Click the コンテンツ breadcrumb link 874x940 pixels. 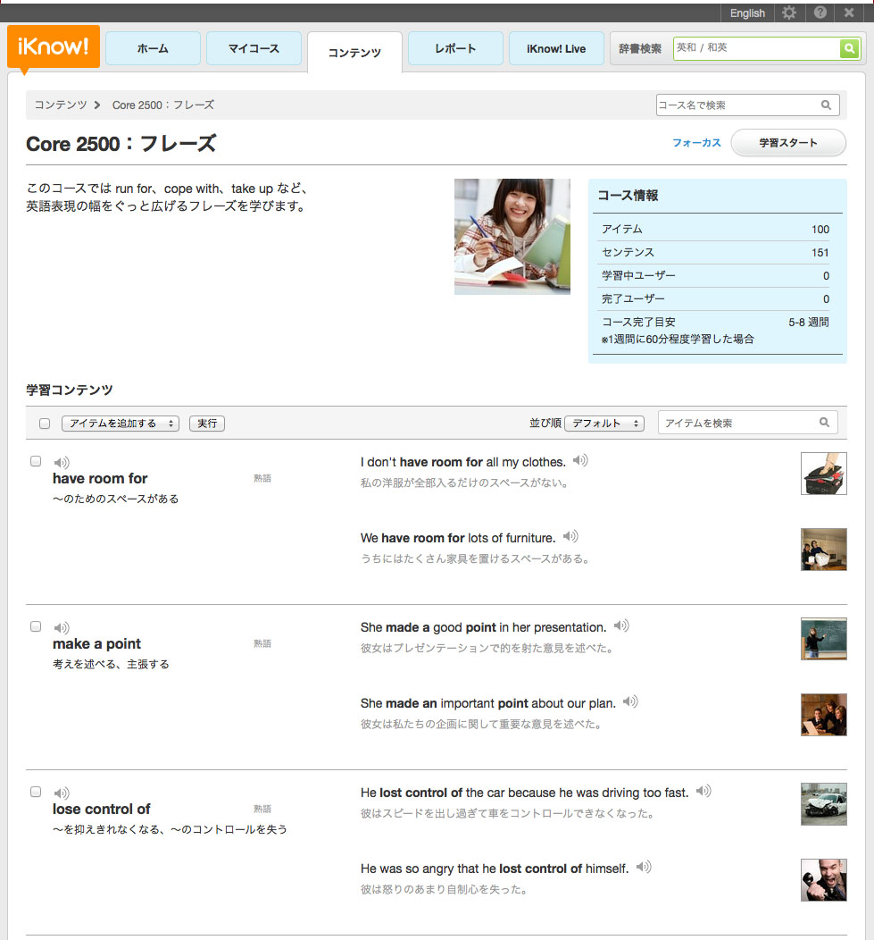tap(61, 105)
